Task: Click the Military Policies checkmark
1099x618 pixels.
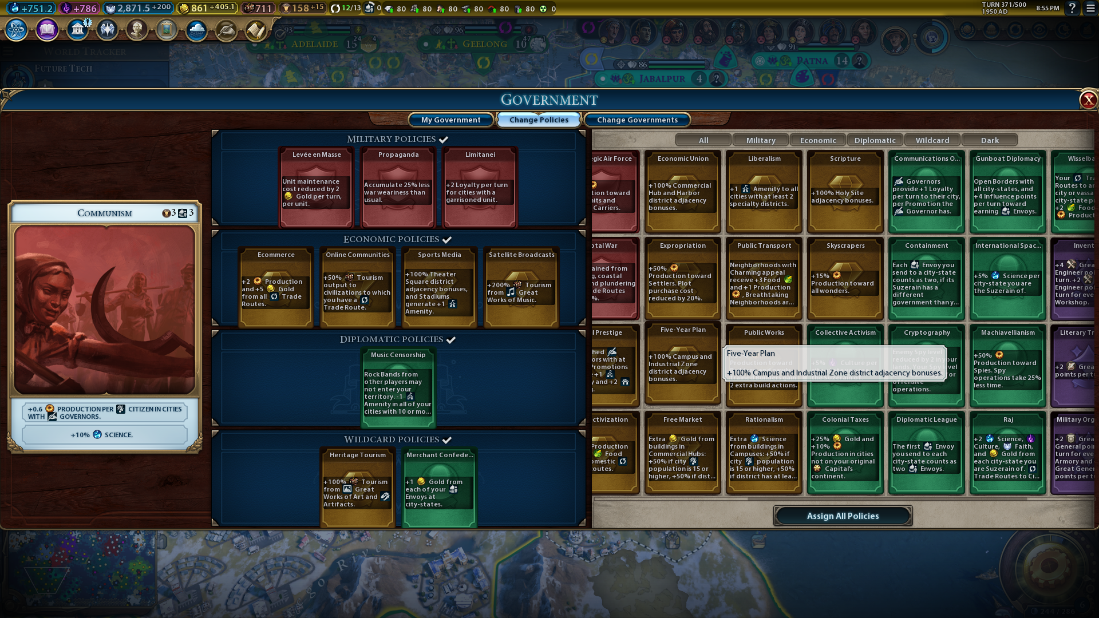Action: coord(444,140)
